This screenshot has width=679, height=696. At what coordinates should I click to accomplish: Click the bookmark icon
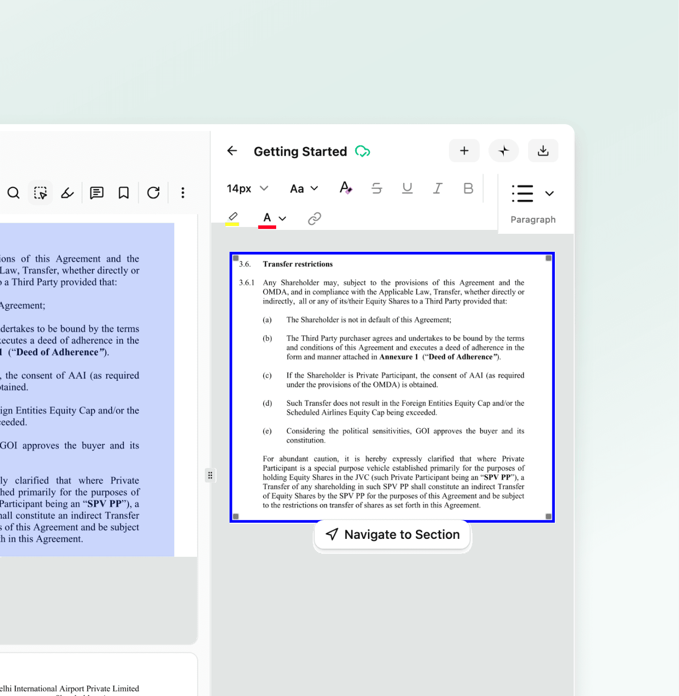click(x=124, y=193)
